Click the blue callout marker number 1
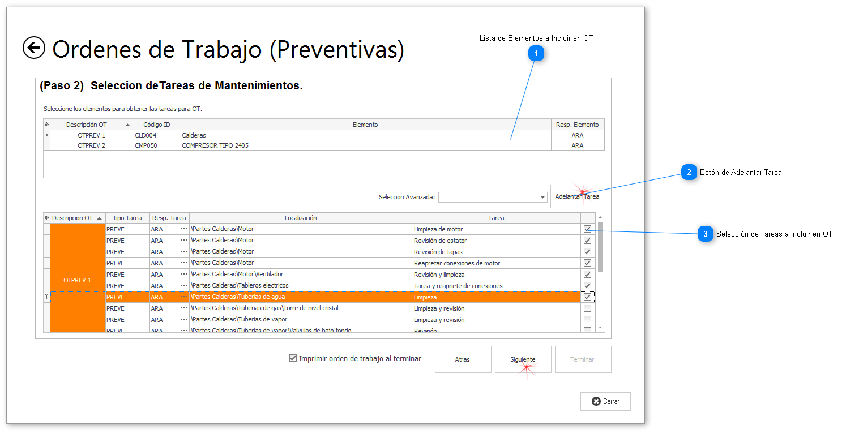 (x=536, y=53)
